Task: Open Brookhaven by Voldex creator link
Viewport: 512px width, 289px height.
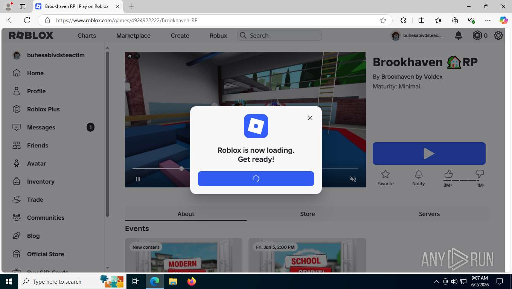Action: click(412, 76)
